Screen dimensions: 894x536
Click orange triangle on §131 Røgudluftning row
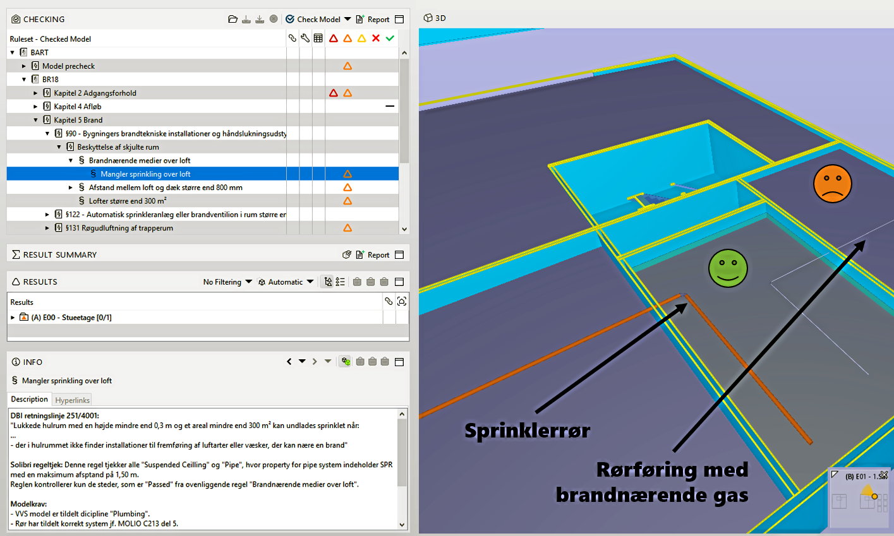pos(347,228)
